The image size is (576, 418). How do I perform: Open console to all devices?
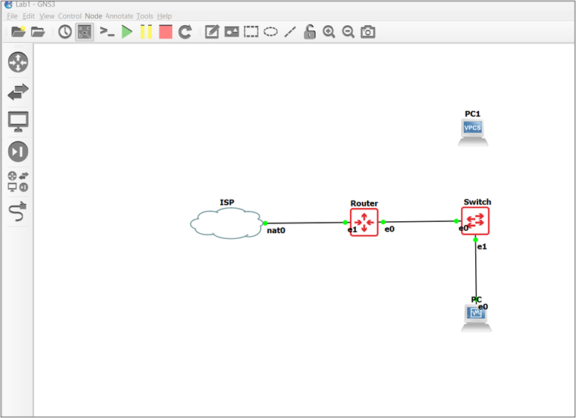107,32
